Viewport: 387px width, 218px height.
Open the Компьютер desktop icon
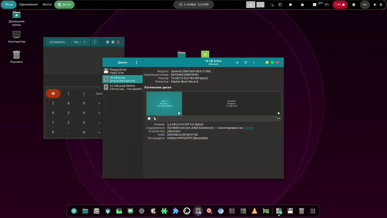pyautogui.click(x=17, y=37)
